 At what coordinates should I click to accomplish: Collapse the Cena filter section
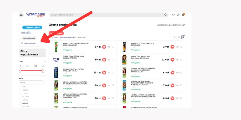pyautogui.click(x=44, y=61)
